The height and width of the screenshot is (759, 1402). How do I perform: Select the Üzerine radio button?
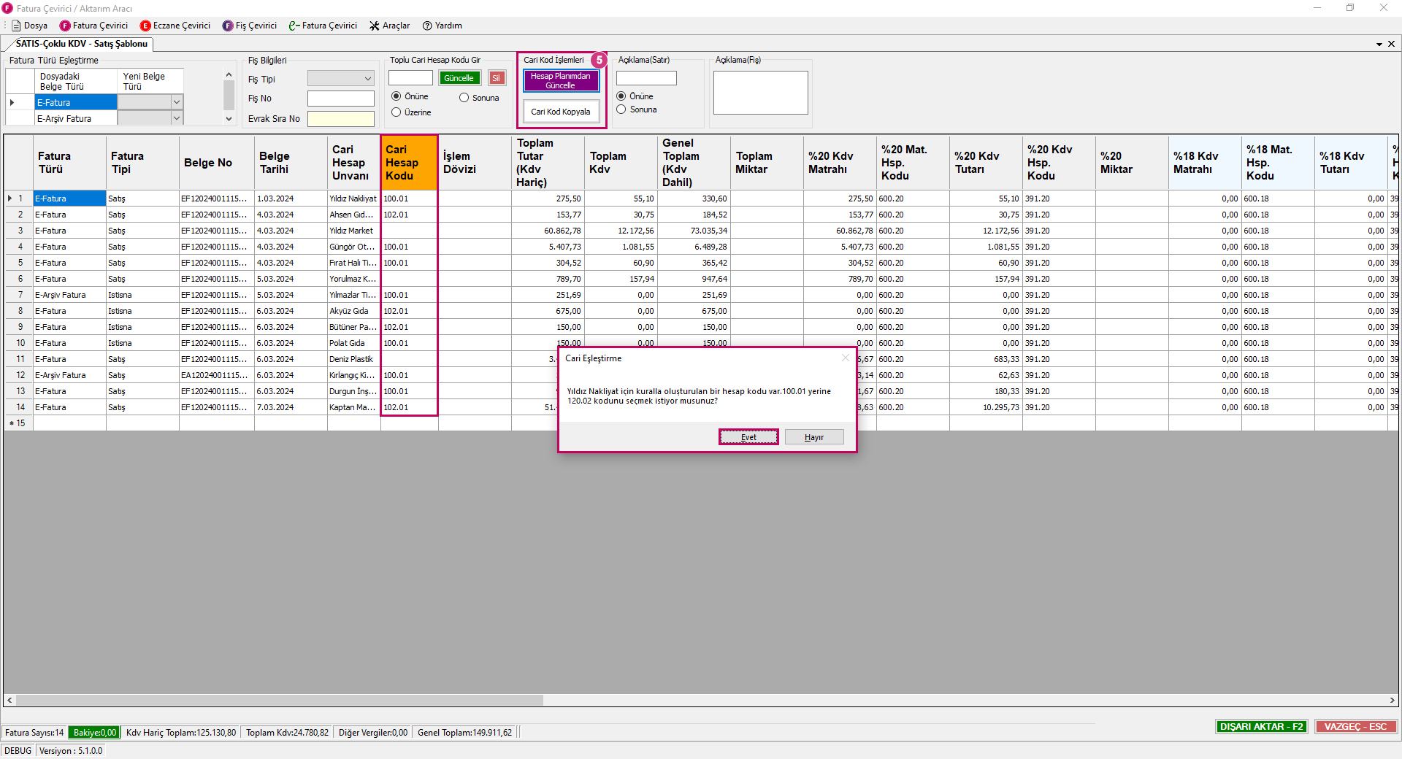[397, 112]
